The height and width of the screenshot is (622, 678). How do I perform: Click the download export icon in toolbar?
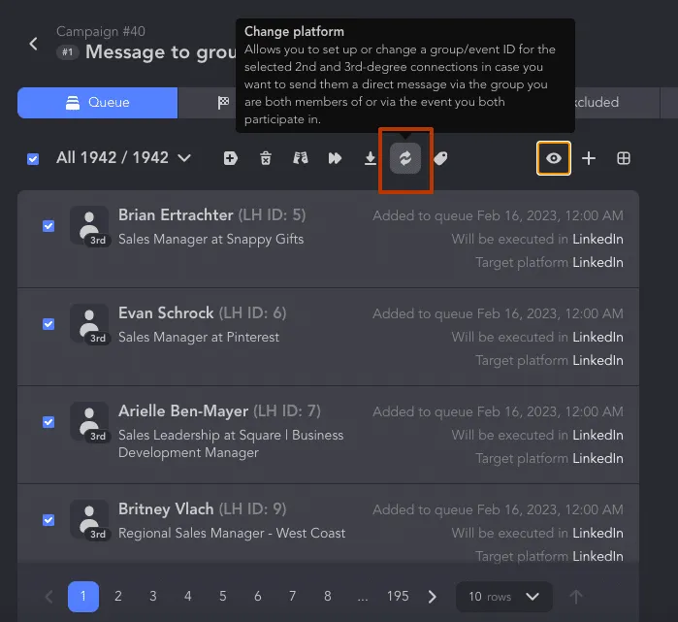(x=371, y=158)
